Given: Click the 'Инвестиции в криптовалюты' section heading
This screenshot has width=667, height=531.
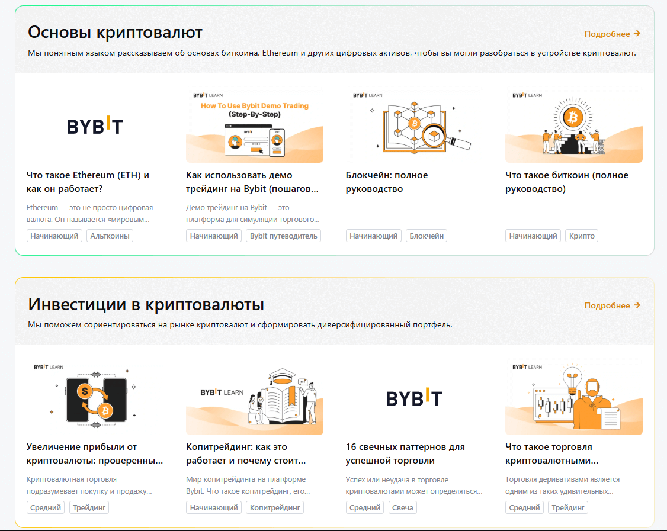Looking at the screenshot, I should [146, 305].
